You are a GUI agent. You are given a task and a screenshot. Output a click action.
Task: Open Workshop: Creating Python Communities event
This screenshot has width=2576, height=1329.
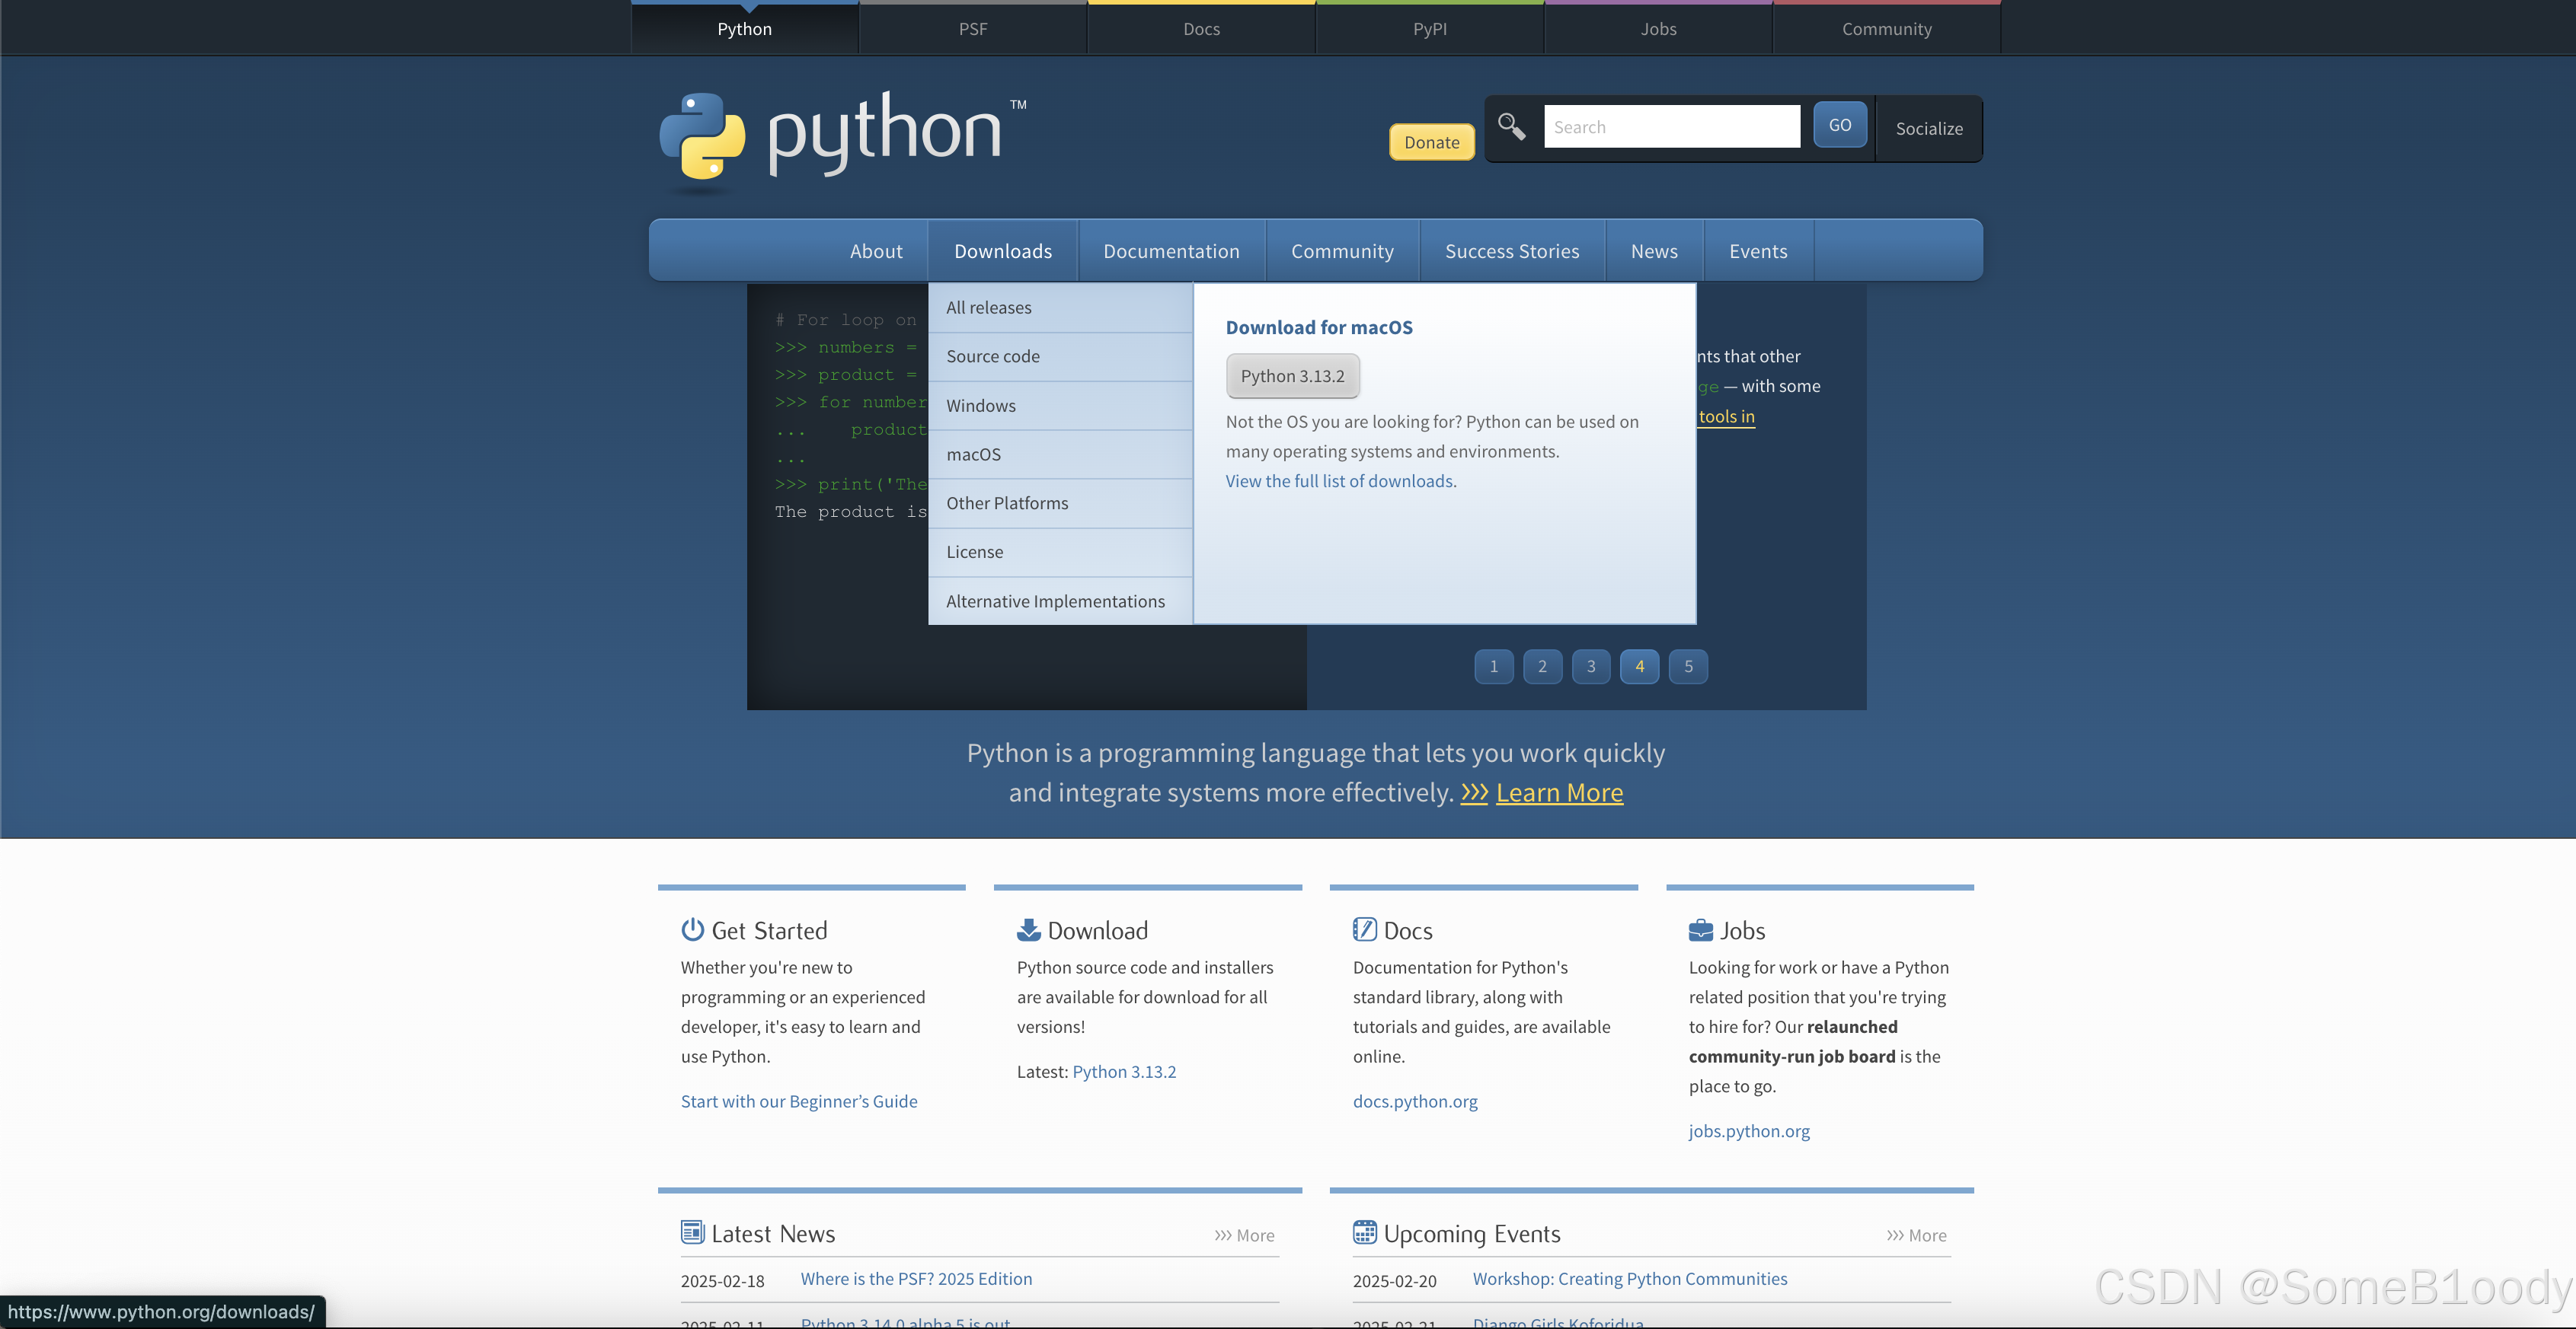click(x=1630, y=1279)
